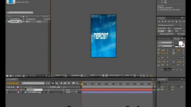Open Active Camera 3D view dropdown

pos(115,75)
